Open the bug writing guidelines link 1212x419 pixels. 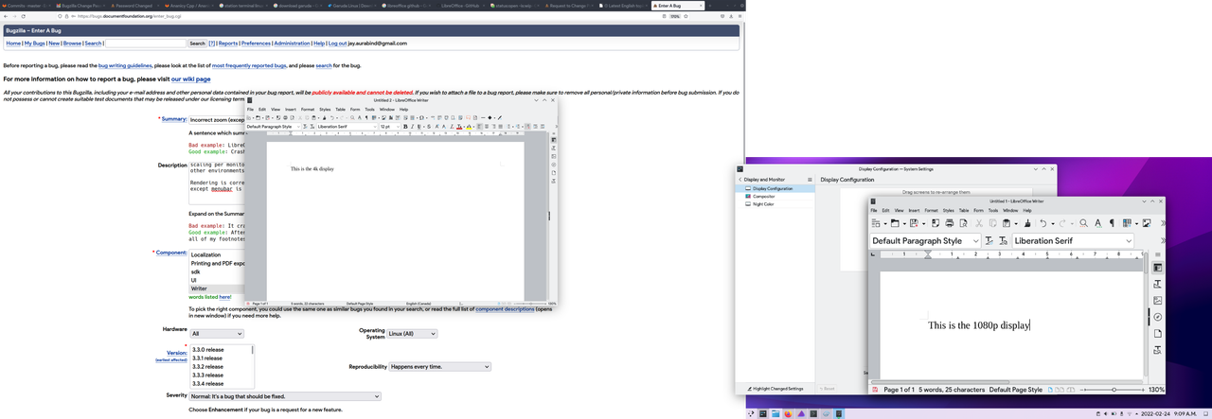[x=125, y=66]
